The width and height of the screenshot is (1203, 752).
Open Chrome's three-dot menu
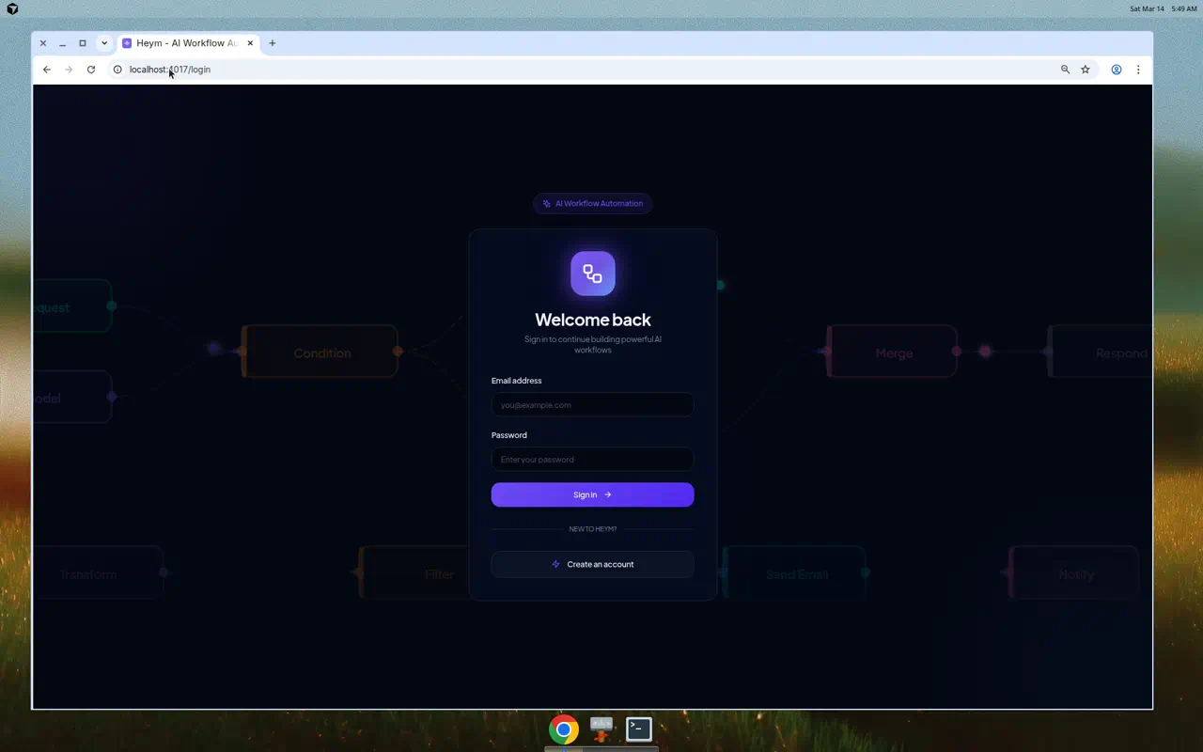(x=1138, y=70)
